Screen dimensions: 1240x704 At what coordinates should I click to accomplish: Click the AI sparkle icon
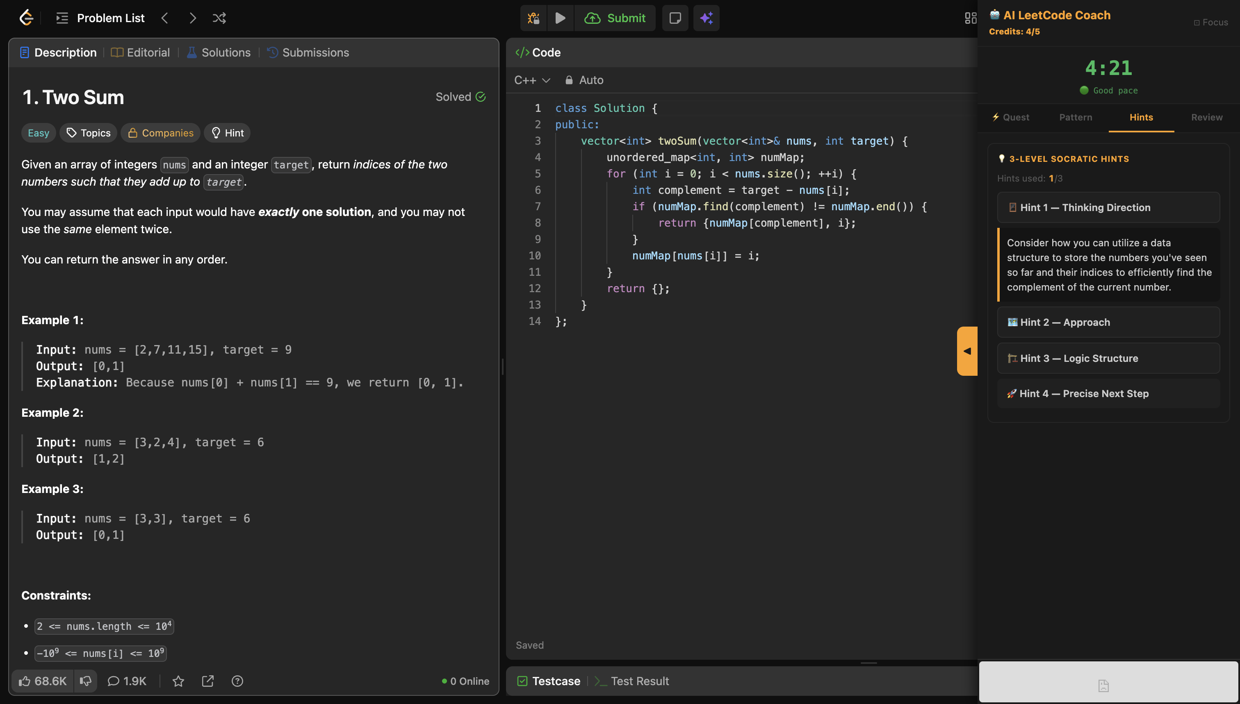706,18
